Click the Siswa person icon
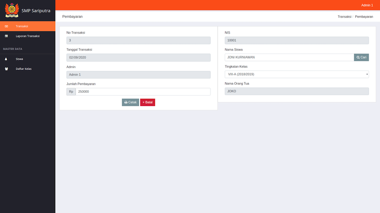 click(6, 59)
